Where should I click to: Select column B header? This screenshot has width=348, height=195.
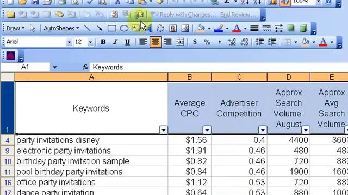(x=190, y=77)
